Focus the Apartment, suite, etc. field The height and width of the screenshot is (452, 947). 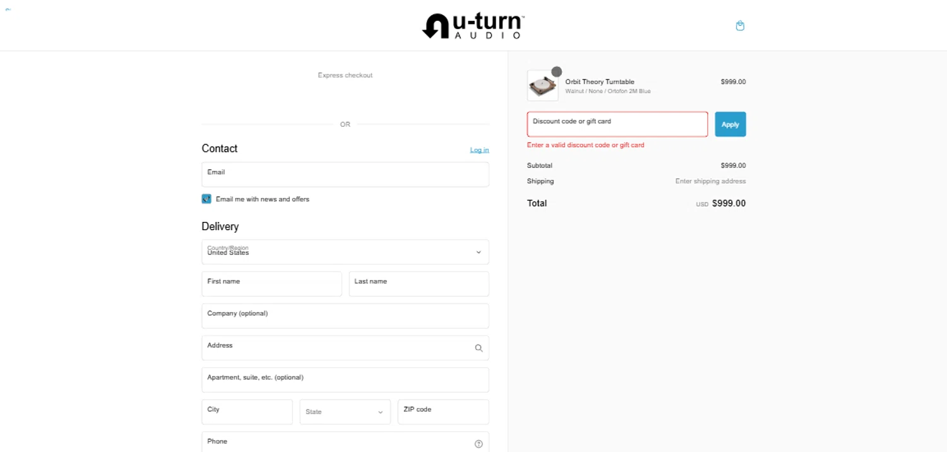(x=345, y=380)
